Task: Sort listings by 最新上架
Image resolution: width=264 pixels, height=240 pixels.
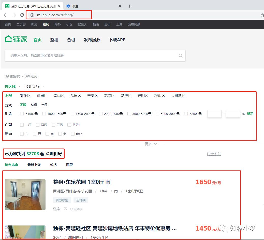Action: click(34, 165)
